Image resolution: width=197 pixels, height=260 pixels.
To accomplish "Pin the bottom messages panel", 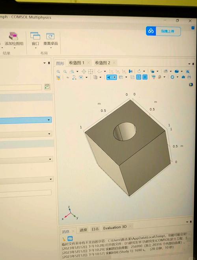I will point(191,222).
